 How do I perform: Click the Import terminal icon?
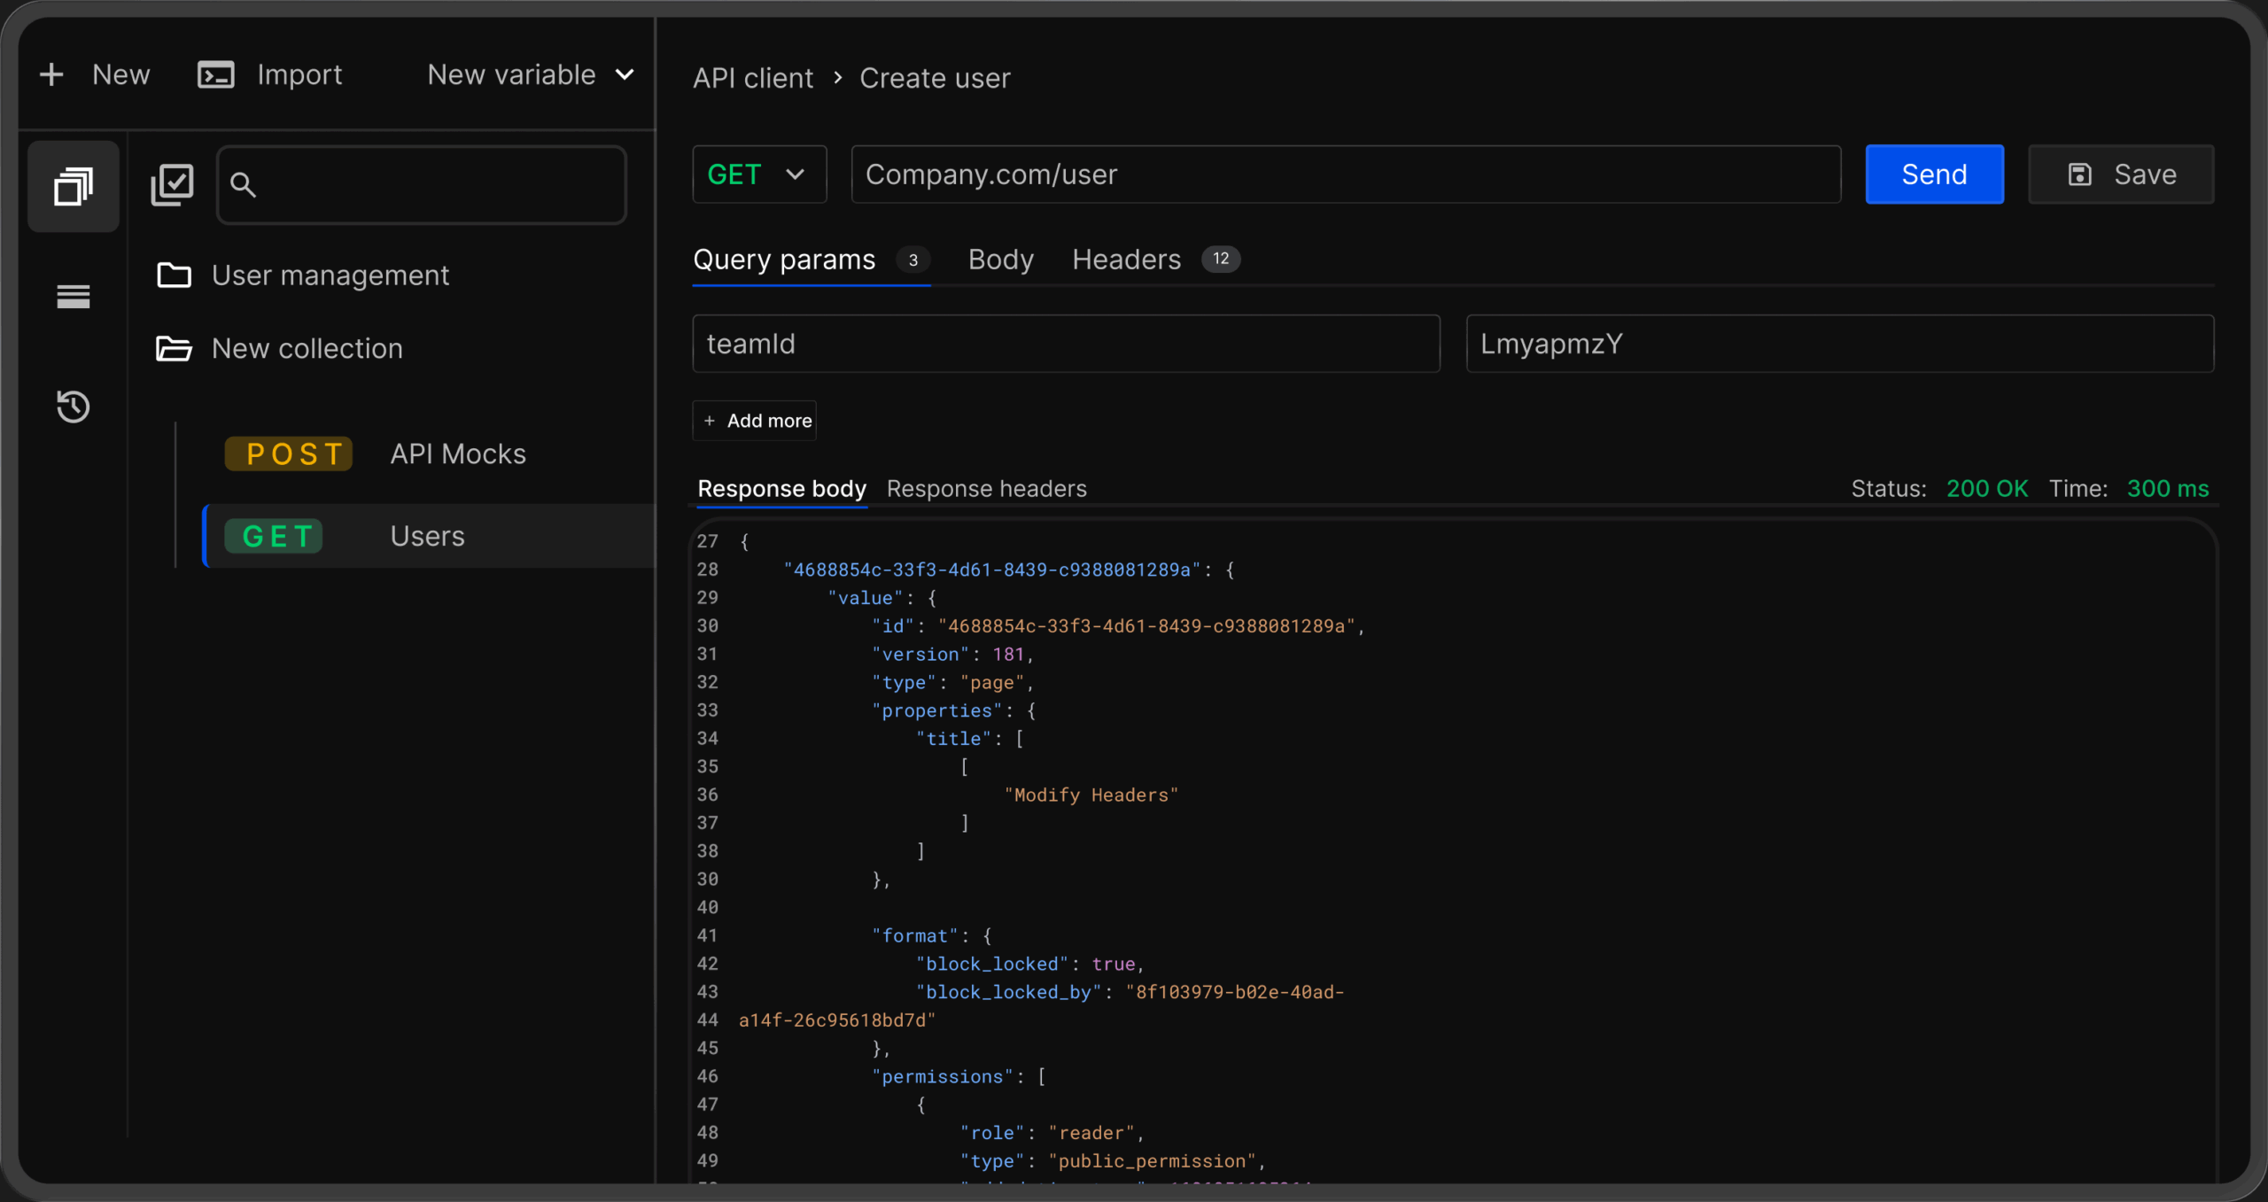[x=216, y=75]
